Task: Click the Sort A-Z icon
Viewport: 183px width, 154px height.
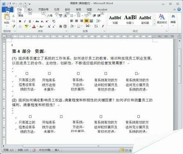Action: (x=96, y=26)
